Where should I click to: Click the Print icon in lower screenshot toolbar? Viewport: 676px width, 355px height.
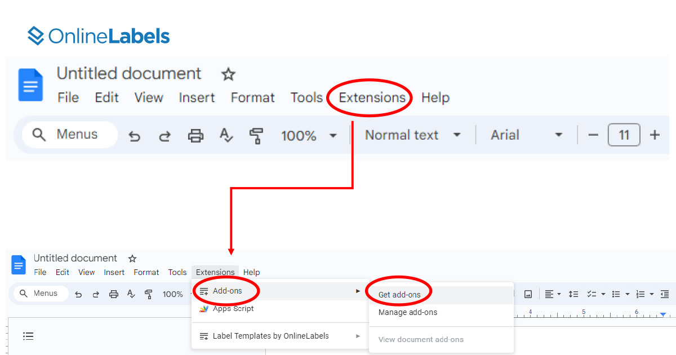click(114, 294)
